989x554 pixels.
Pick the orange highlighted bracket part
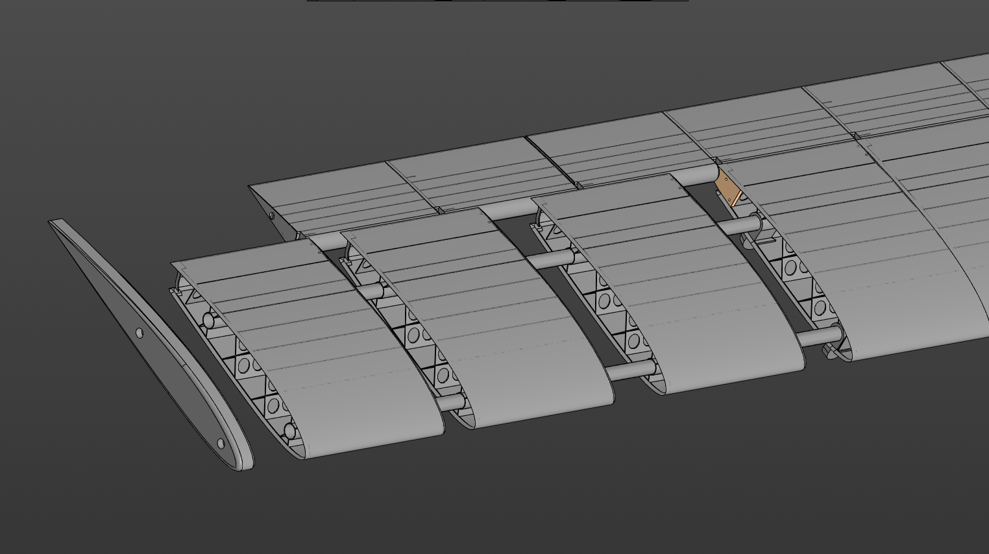pos(728,188)
